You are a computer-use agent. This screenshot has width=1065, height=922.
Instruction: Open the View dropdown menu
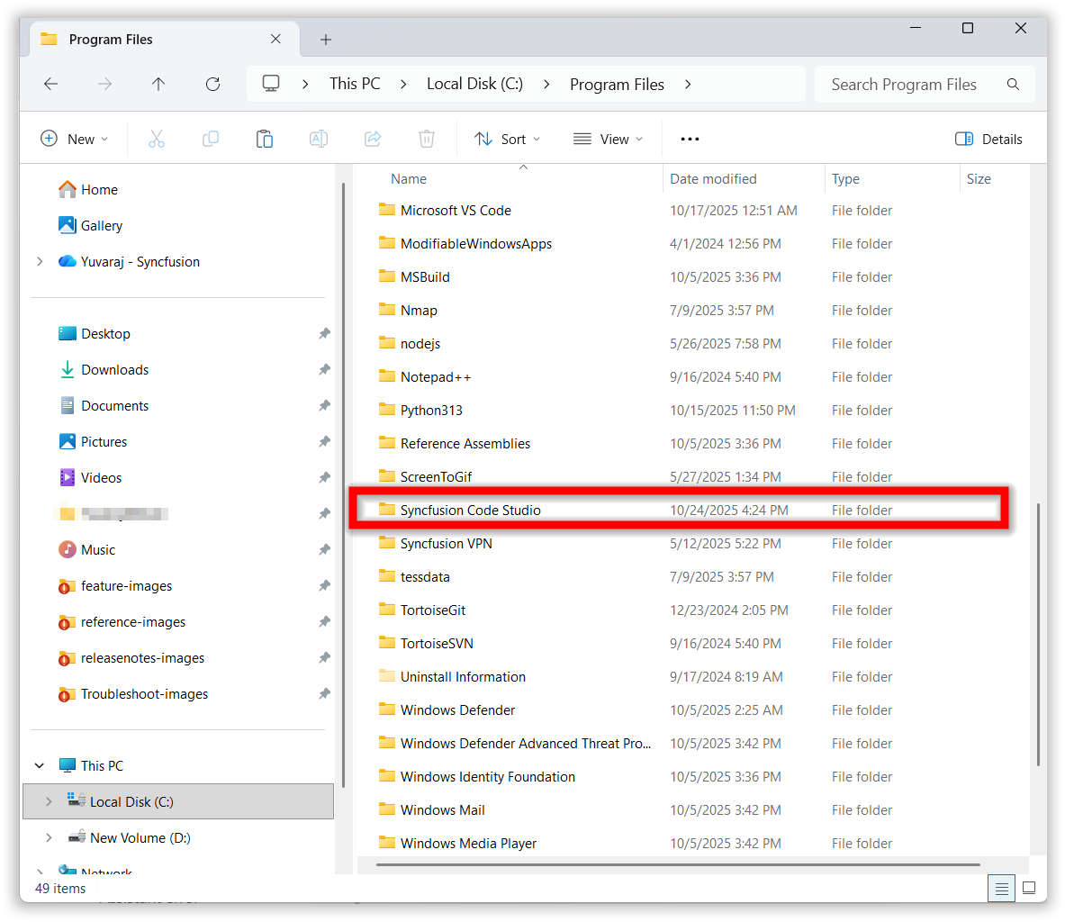pyautogui.click(x=609, y=139)
